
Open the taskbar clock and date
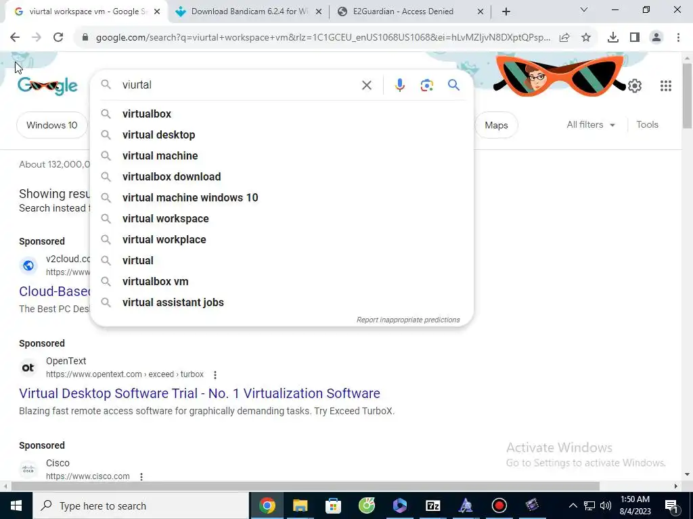point(635,505)
